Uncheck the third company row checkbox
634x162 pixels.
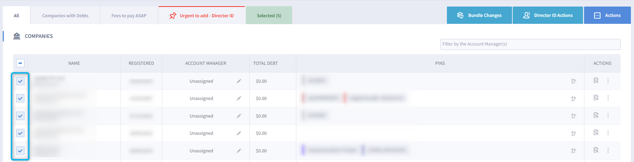[20, 116]
